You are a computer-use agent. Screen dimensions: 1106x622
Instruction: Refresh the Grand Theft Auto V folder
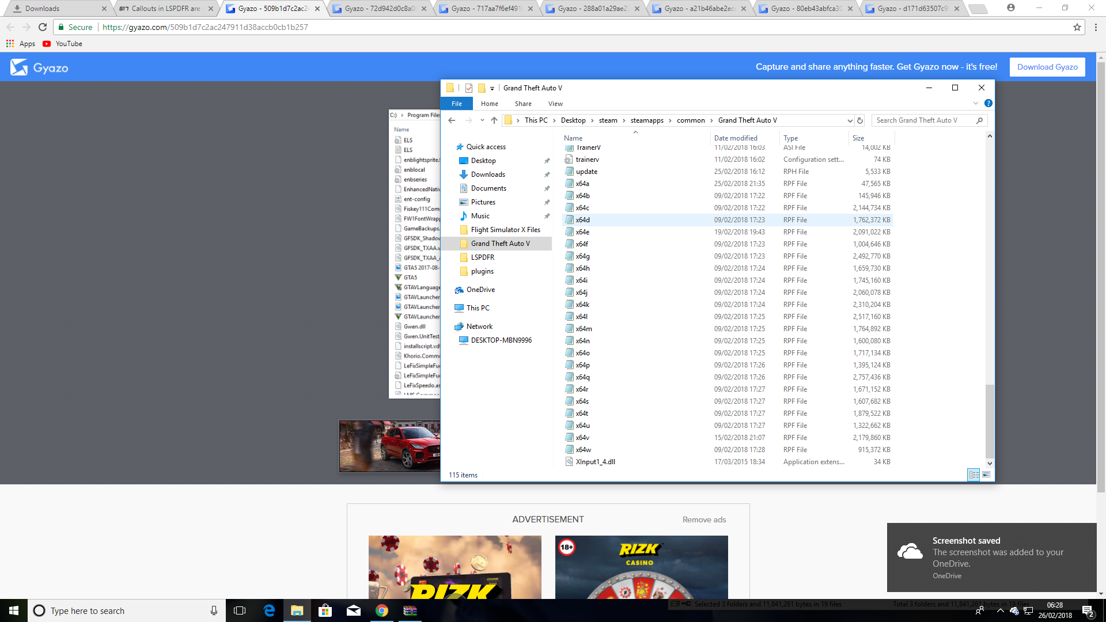tap(860, 120)
